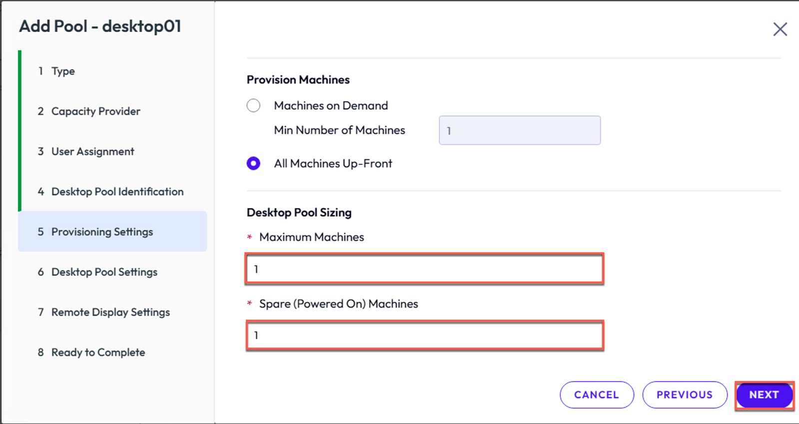Select the Provisioning Settings step
The height and width of the screenshot is (424, 799).
point(112,231)
